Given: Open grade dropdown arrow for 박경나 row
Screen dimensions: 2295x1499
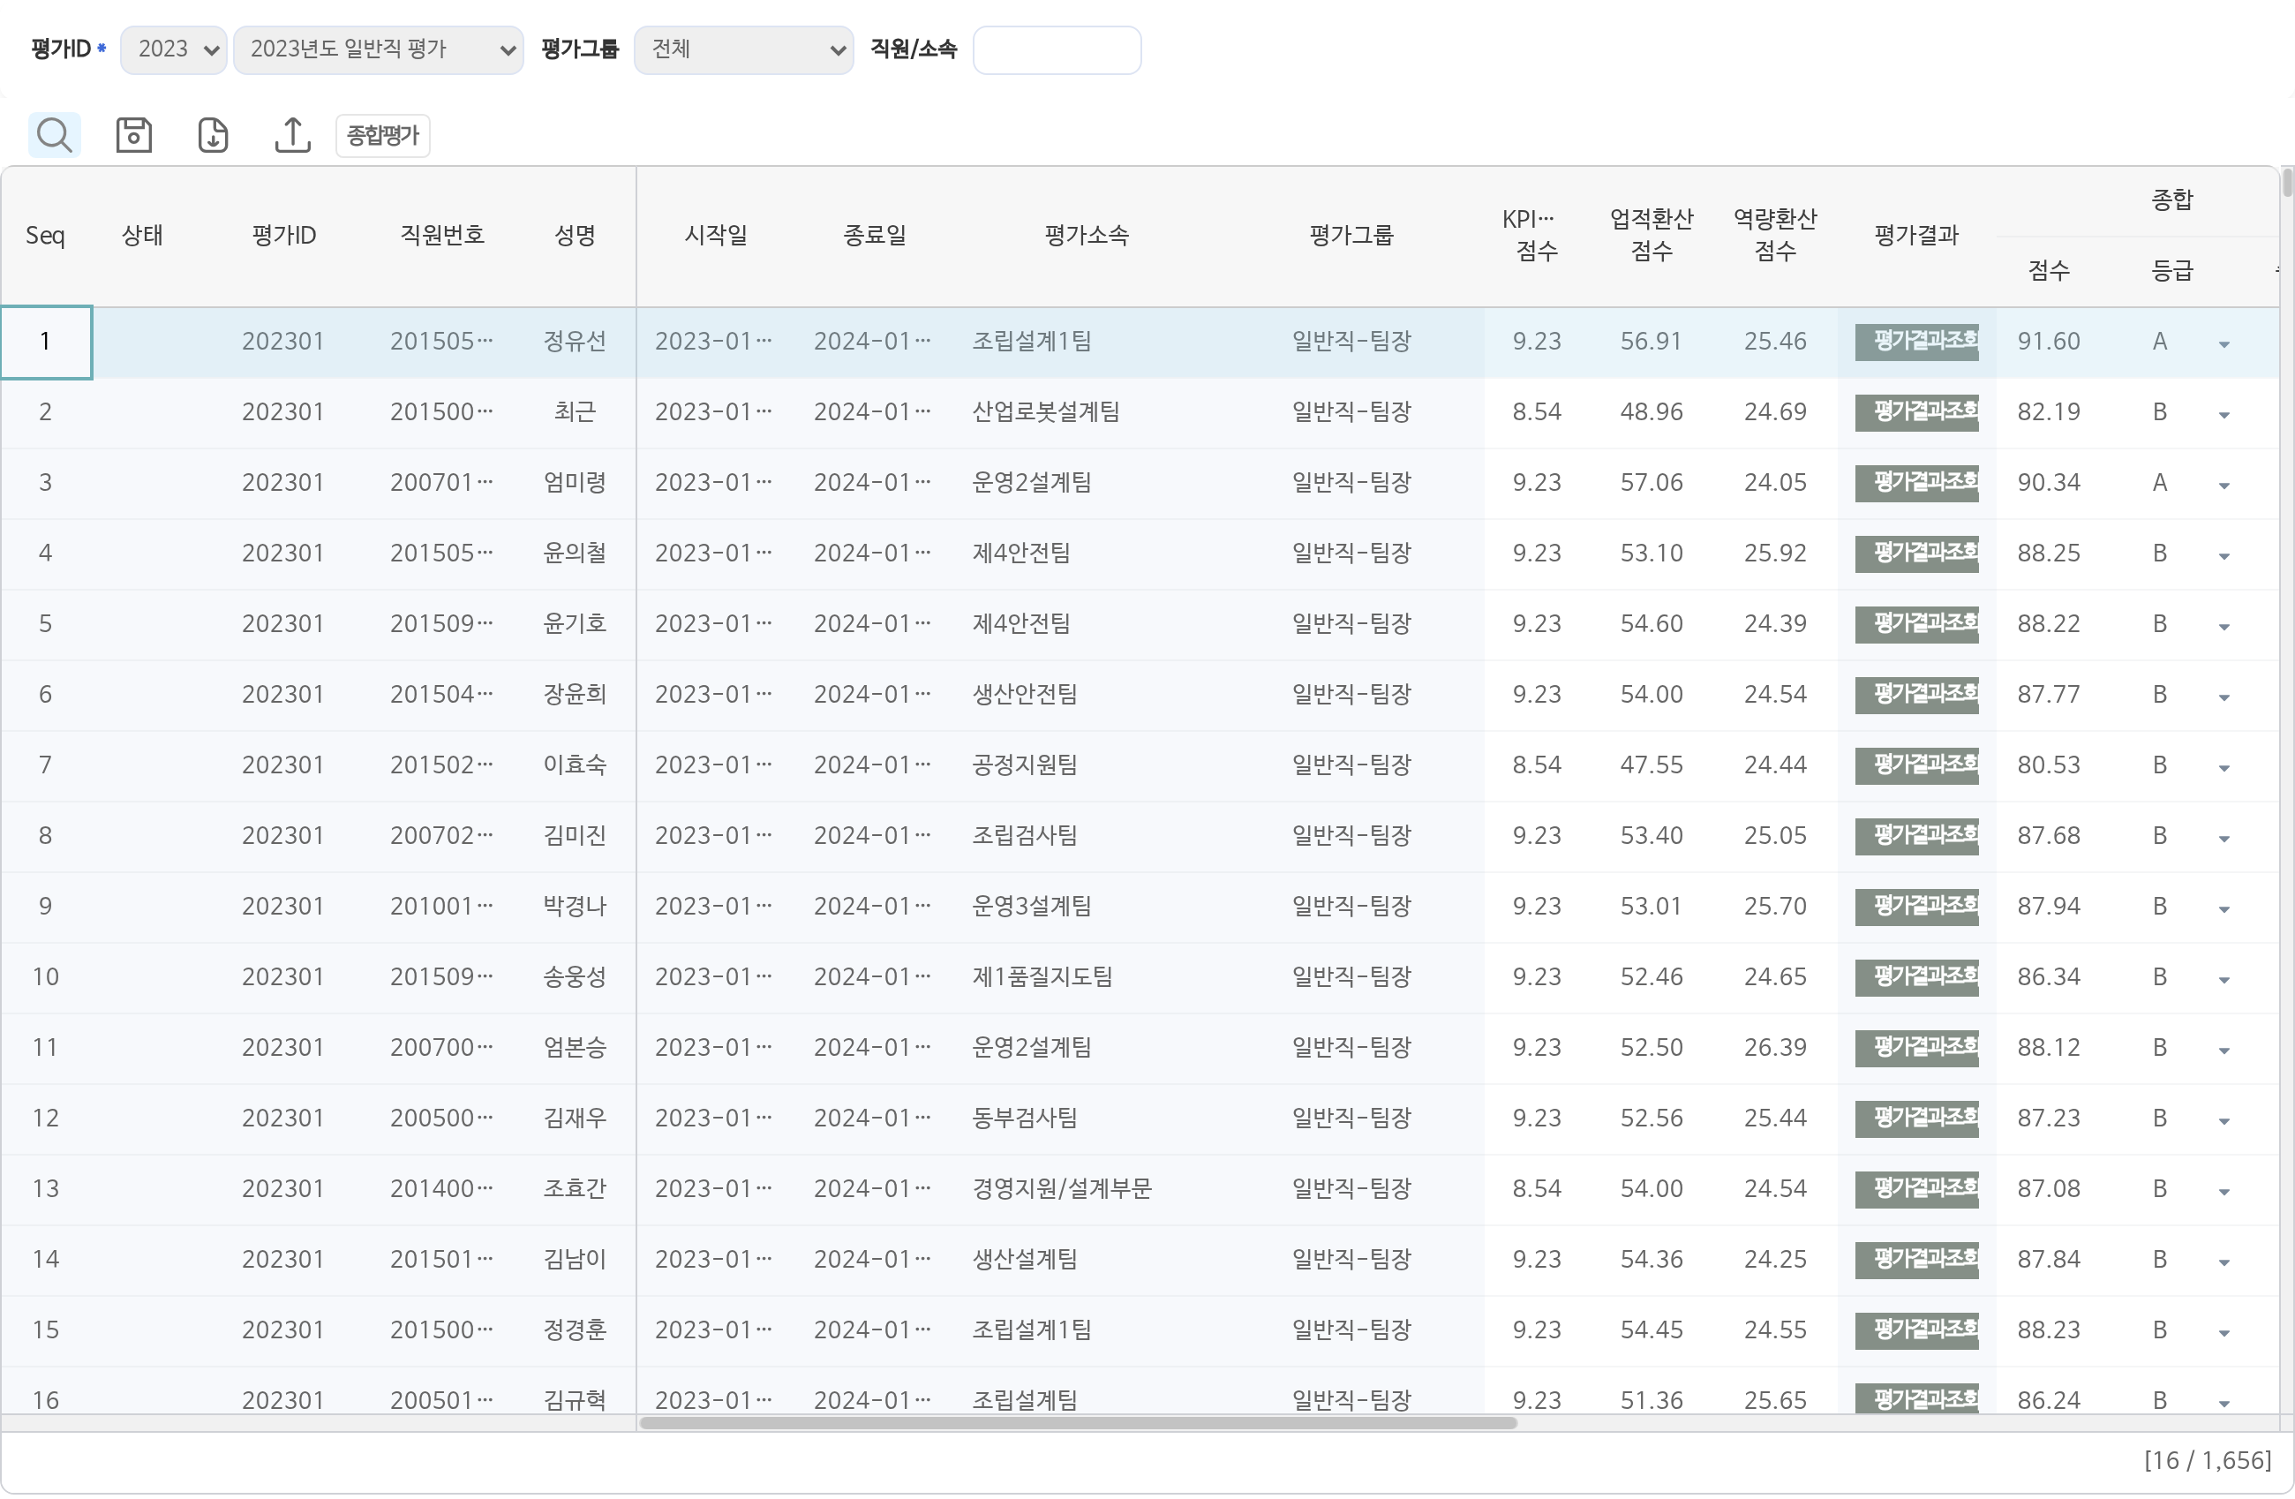Looking at the screenshot, I should (x=2224, y=908).
